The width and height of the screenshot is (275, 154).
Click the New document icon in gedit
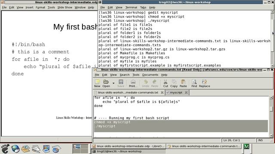(x=97, y=83)
